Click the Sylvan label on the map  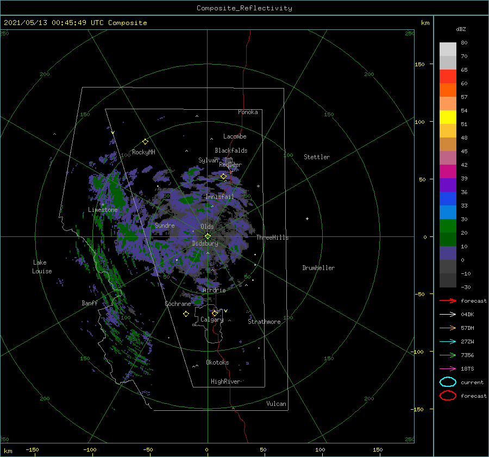point(208,160)
